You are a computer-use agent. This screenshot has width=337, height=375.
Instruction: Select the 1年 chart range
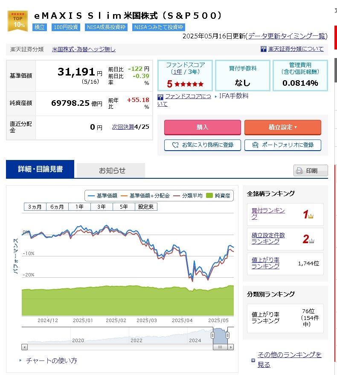point(79,206)
